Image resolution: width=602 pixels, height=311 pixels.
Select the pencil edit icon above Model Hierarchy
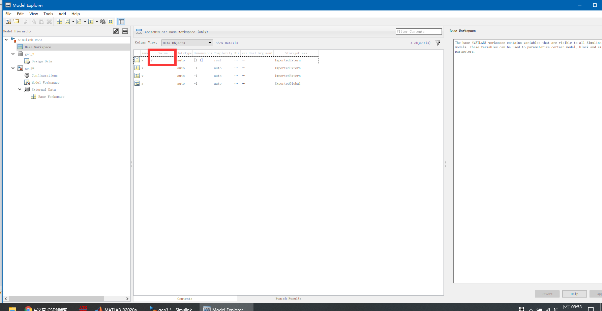[x=116, y=31]
